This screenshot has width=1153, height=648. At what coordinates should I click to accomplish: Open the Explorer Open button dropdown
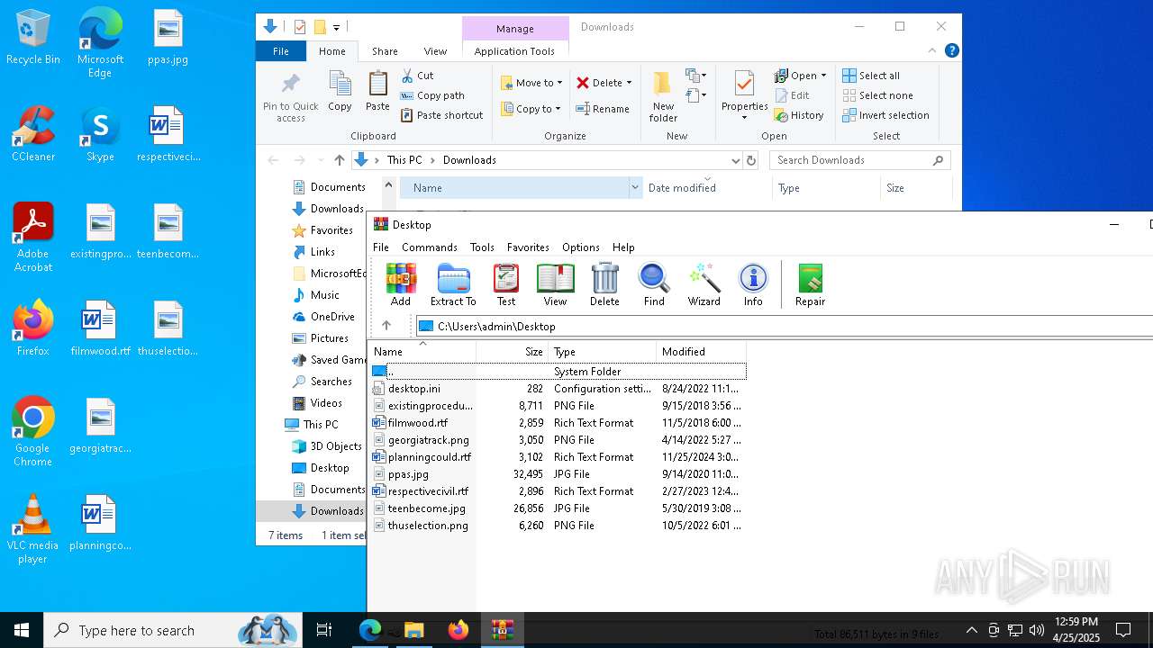[x=823, y=76]
